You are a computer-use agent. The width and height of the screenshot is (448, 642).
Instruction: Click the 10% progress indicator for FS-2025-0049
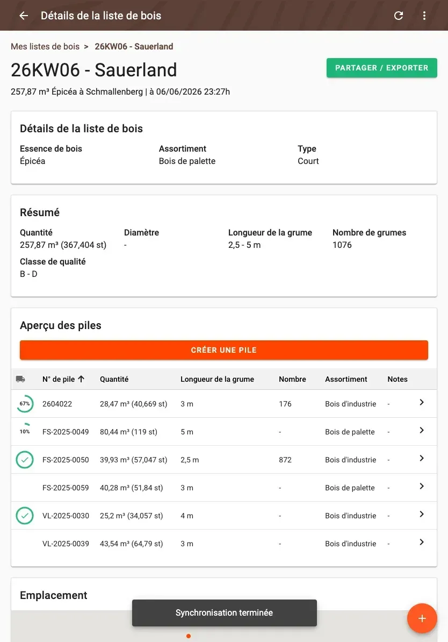[x=25, y=432]
